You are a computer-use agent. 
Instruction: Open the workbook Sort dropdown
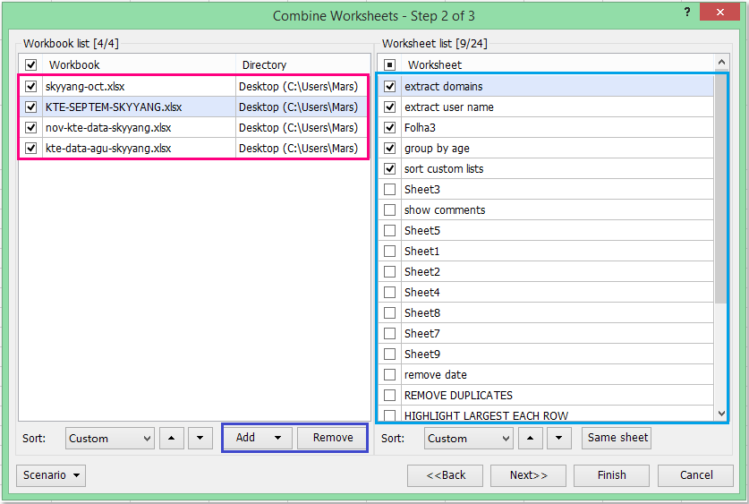coord(110,439)
